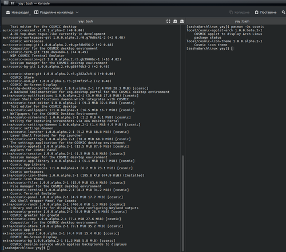This screenshot has width=286, height=252.
Task: Click 'extra/cosmic-icon-theme' (Installed) line in left pane
Action: [73, 176]
